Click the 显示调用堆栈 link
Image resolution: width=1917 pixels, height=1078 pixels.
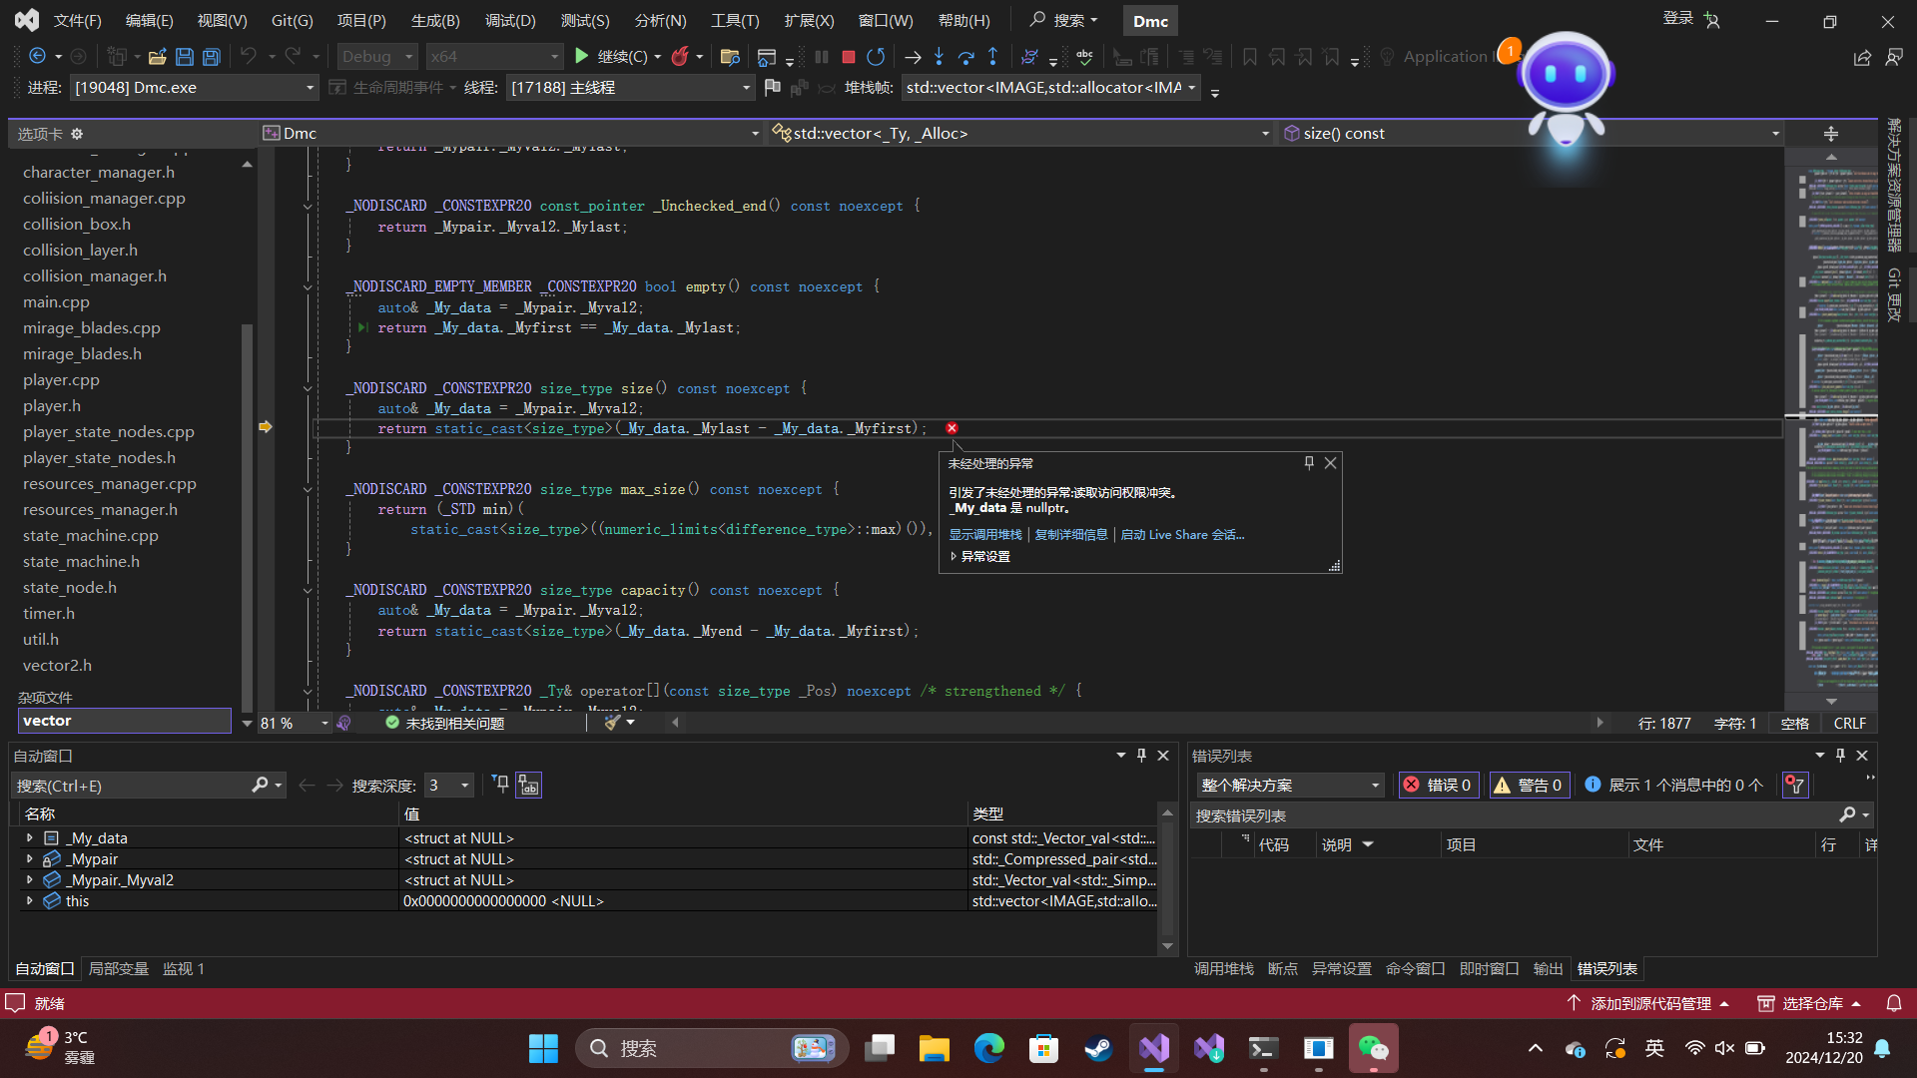tap(985, 535)
